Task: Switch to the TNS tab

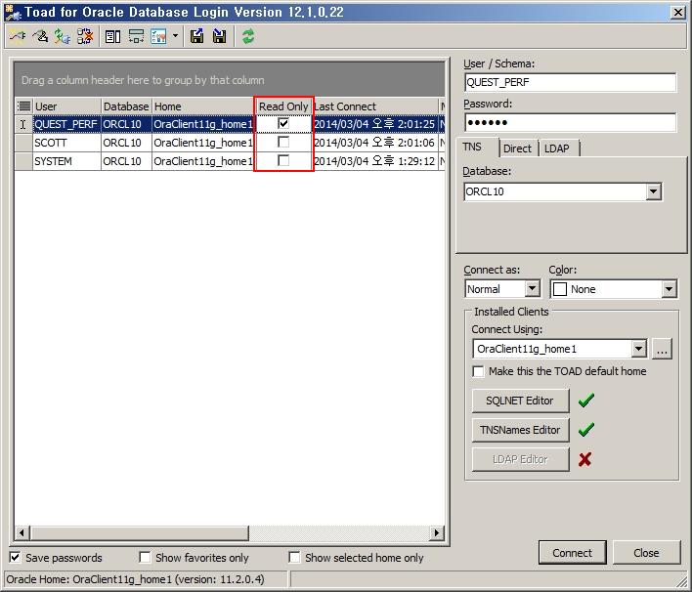Action: (472, 147)
